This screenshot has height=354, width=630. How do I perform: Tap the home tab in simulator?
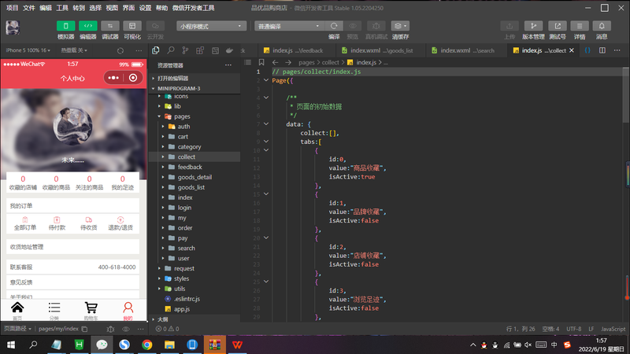coord(17,311)
